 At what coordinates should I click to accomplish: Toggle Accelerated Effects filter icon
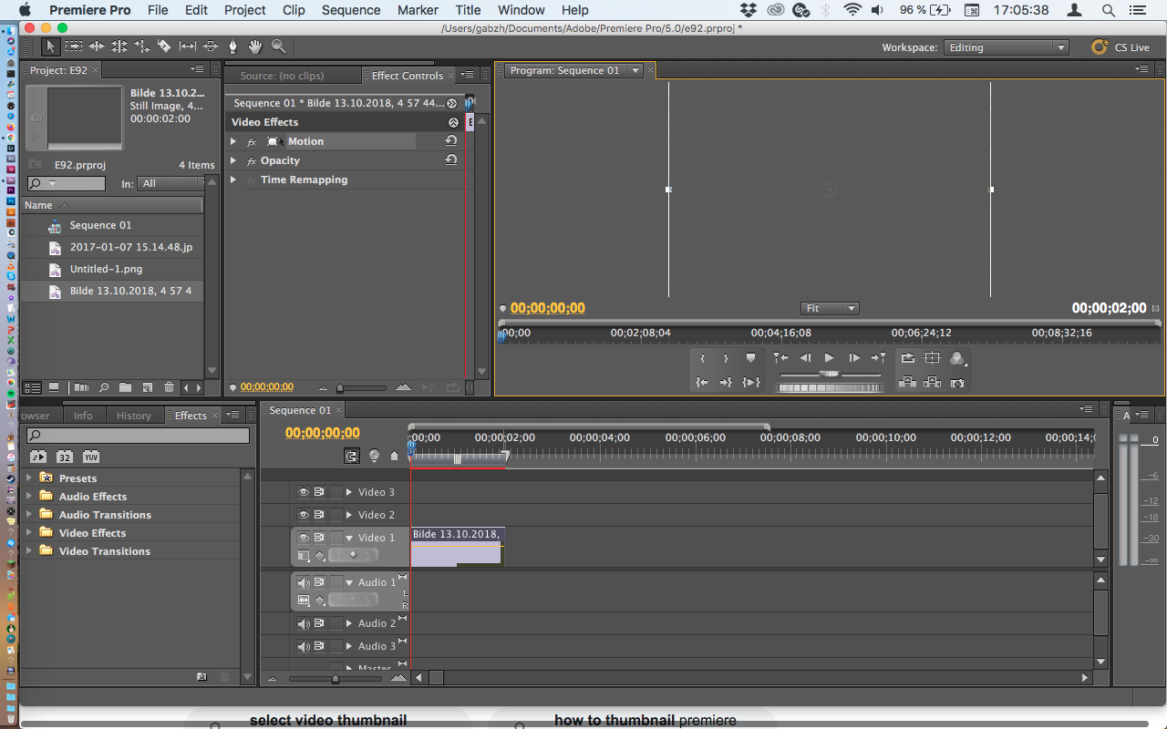(x=38, y=457)
